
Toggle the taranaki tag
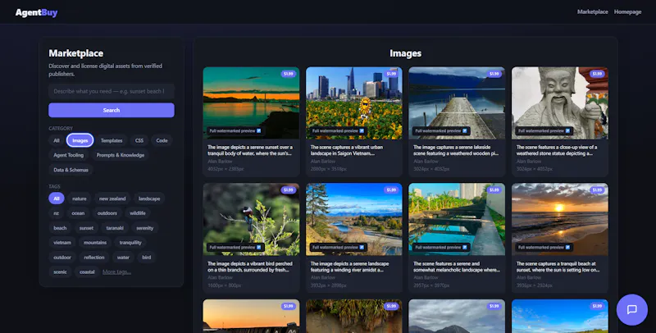pos(115,228)
